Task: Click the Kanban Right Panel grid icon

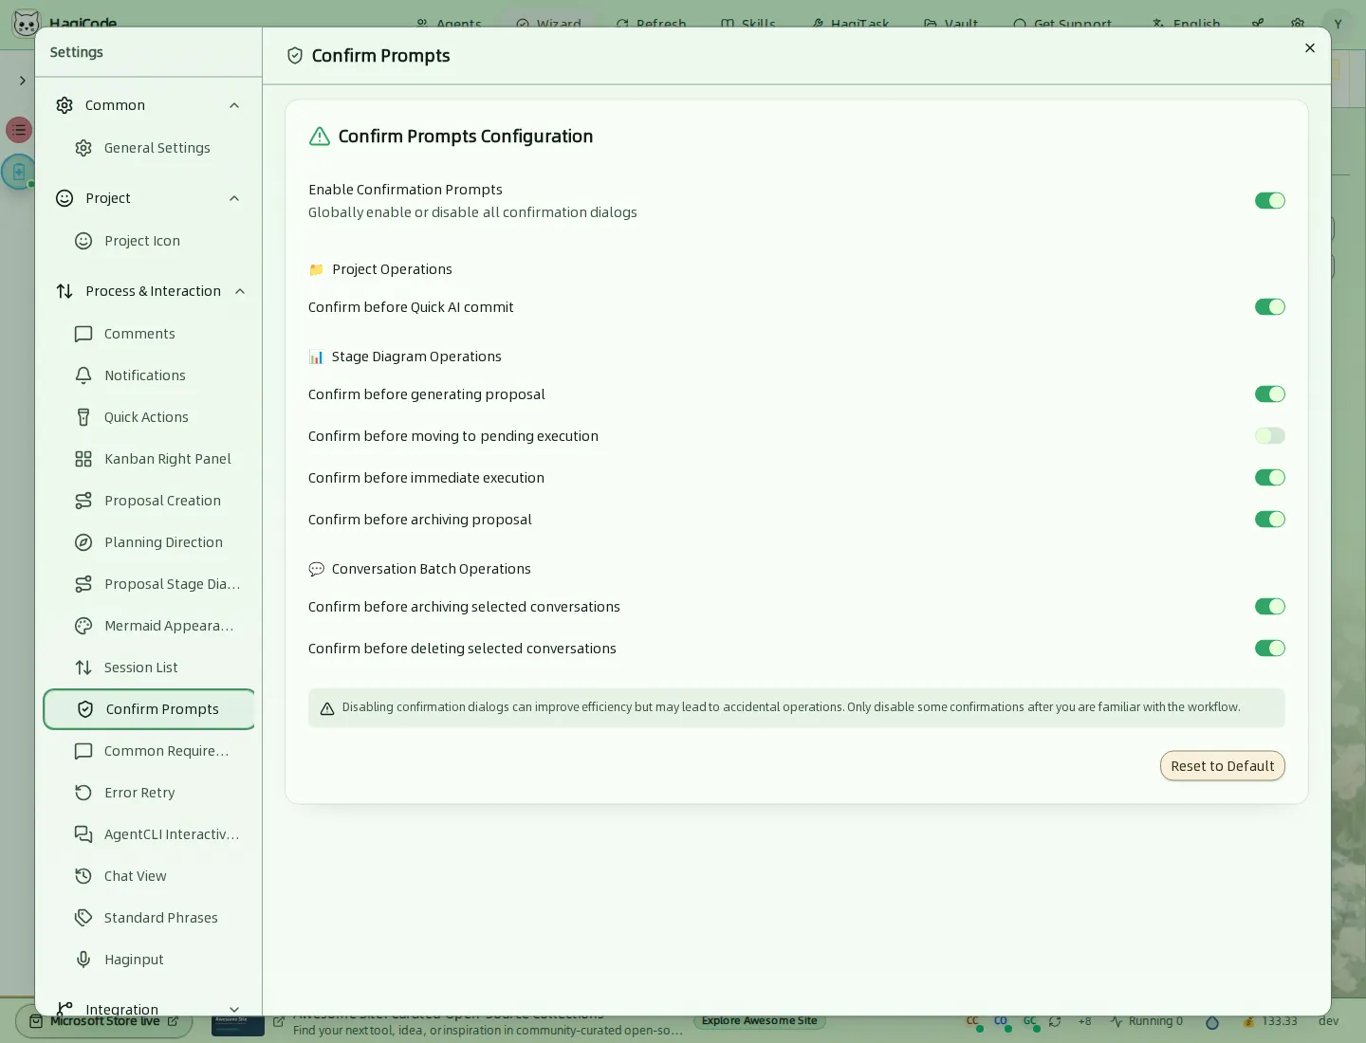Action: pos(83,459)
